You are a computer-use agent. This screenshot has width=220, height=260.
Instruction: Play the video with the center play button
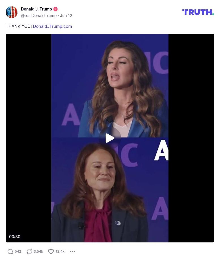coord(110,138)
